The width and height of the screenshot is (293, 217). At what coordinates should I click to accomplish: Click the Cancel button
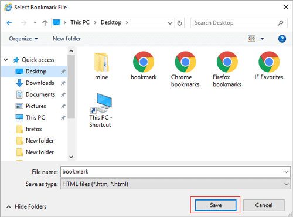point(264,205)
